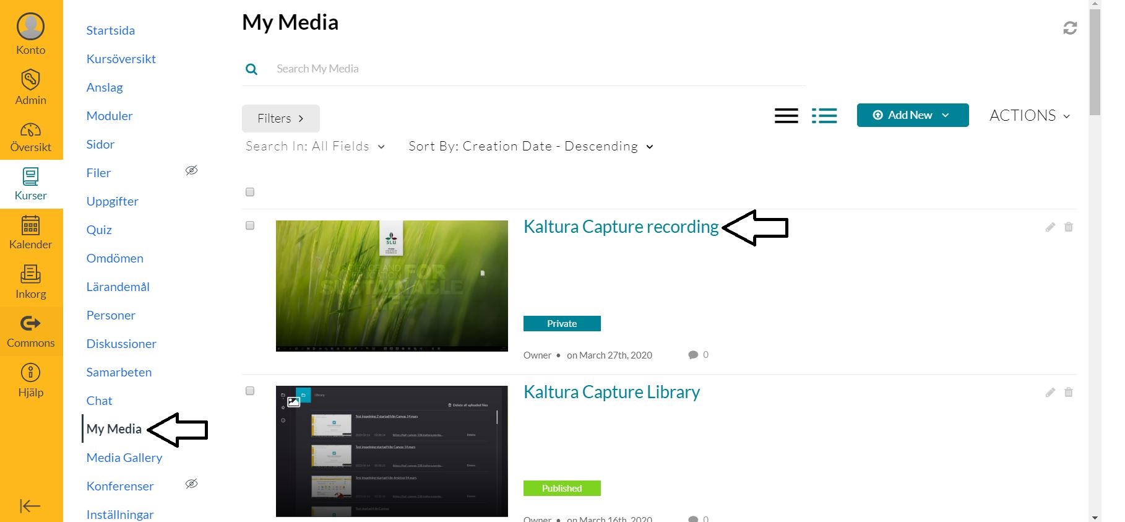The width and height of the screenshot is (1125, 522).
Task: Open Samarbeten link
Action: [119, 372]
